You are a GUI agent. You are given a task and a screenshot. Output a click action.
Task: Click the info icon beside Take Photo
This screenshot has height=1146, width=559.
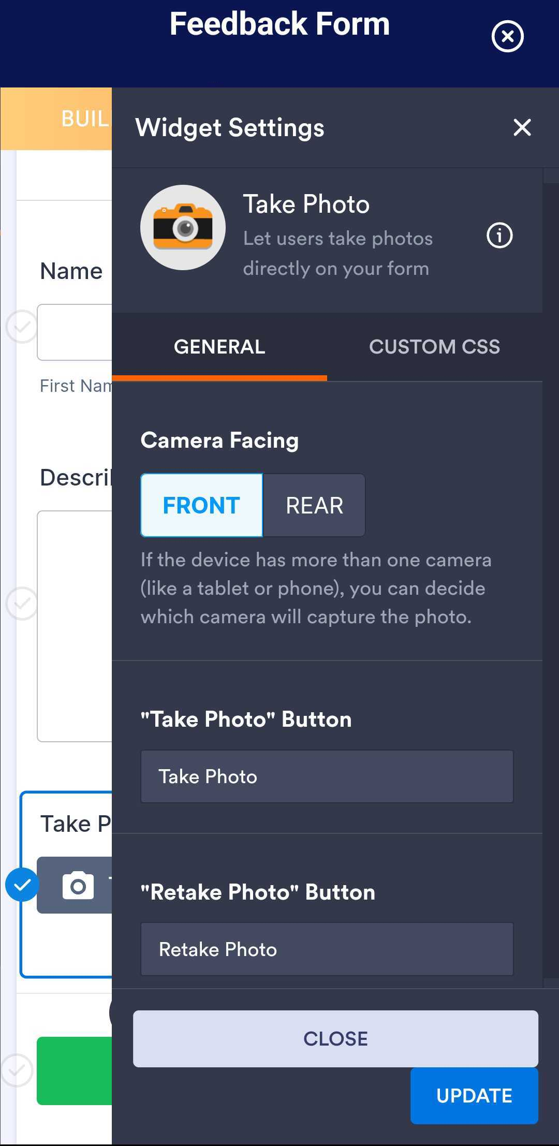coord(499,236)
